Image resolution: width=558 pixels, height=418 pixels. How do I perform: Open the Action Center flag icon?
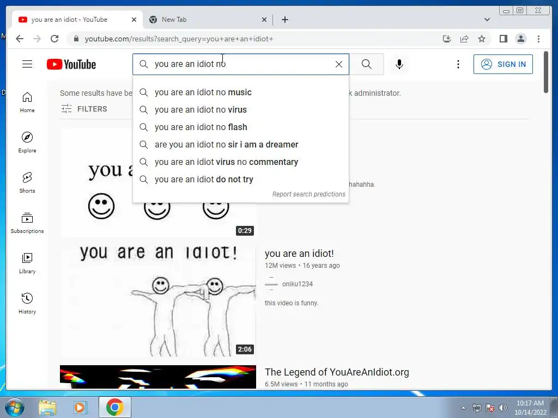point(490,408)
